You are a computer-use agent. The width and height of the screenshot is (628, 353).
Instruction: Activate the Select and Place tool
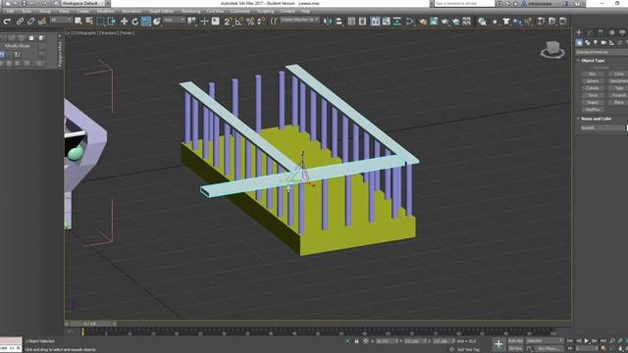point(157,22)
